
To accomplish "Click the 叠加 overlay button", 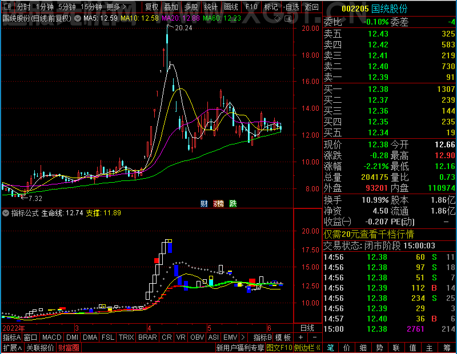I will (x=171, y=7).
